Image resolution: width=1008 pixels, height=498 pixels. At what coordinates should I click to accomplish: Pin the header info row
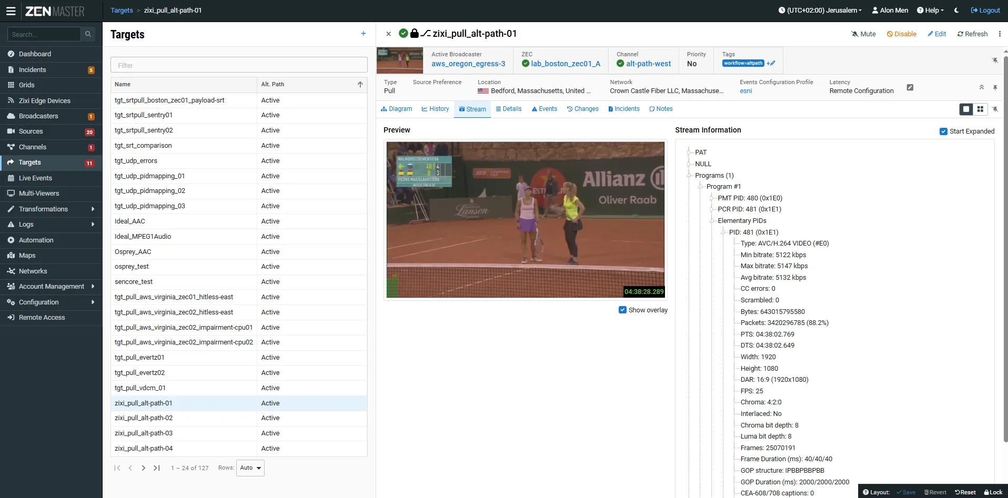point(995,60)
